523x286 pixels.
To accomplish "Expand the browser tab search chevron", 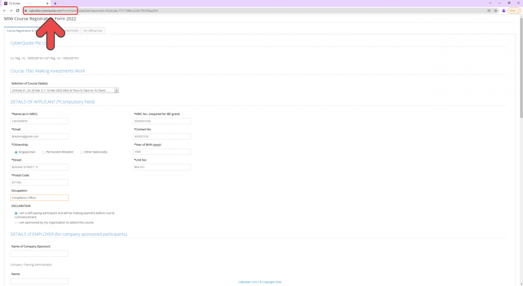I will 490,3.
